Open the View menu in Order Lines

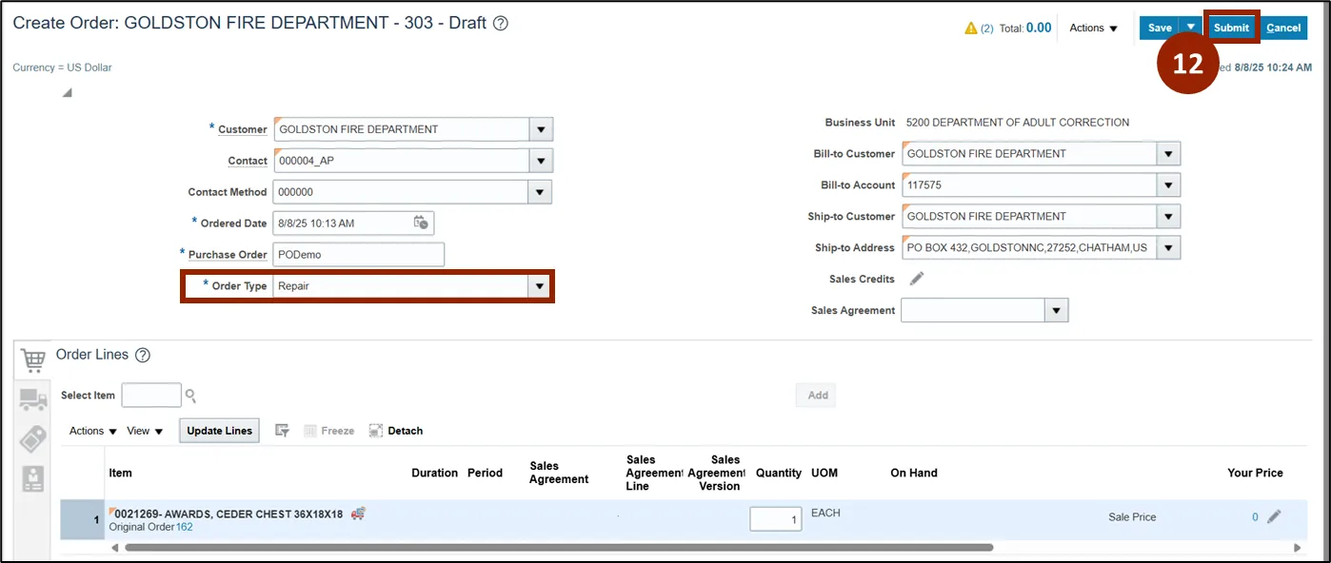[x=145, y=431]
